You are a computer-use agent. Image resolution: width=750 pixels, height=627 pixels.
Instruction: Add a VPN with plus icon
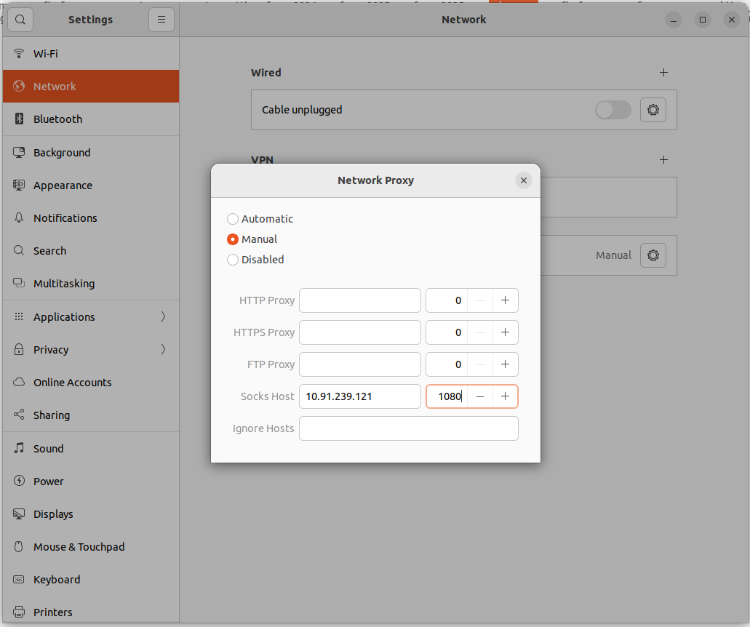point(663,160)
